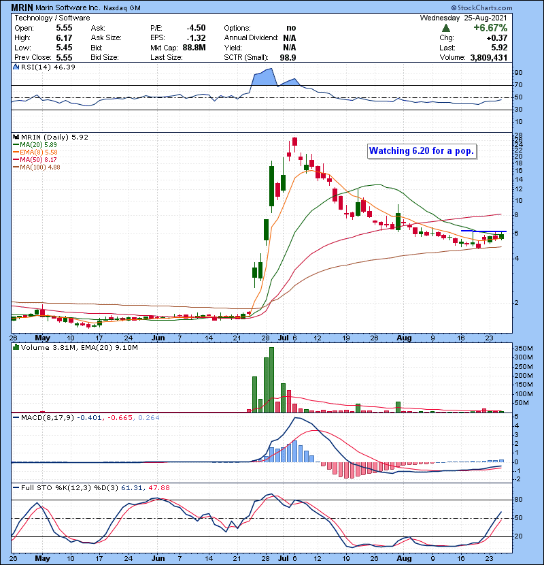The image size is (544, 565).
Task: Click the RSI overbought shaded peak
Action: point(264,77)
